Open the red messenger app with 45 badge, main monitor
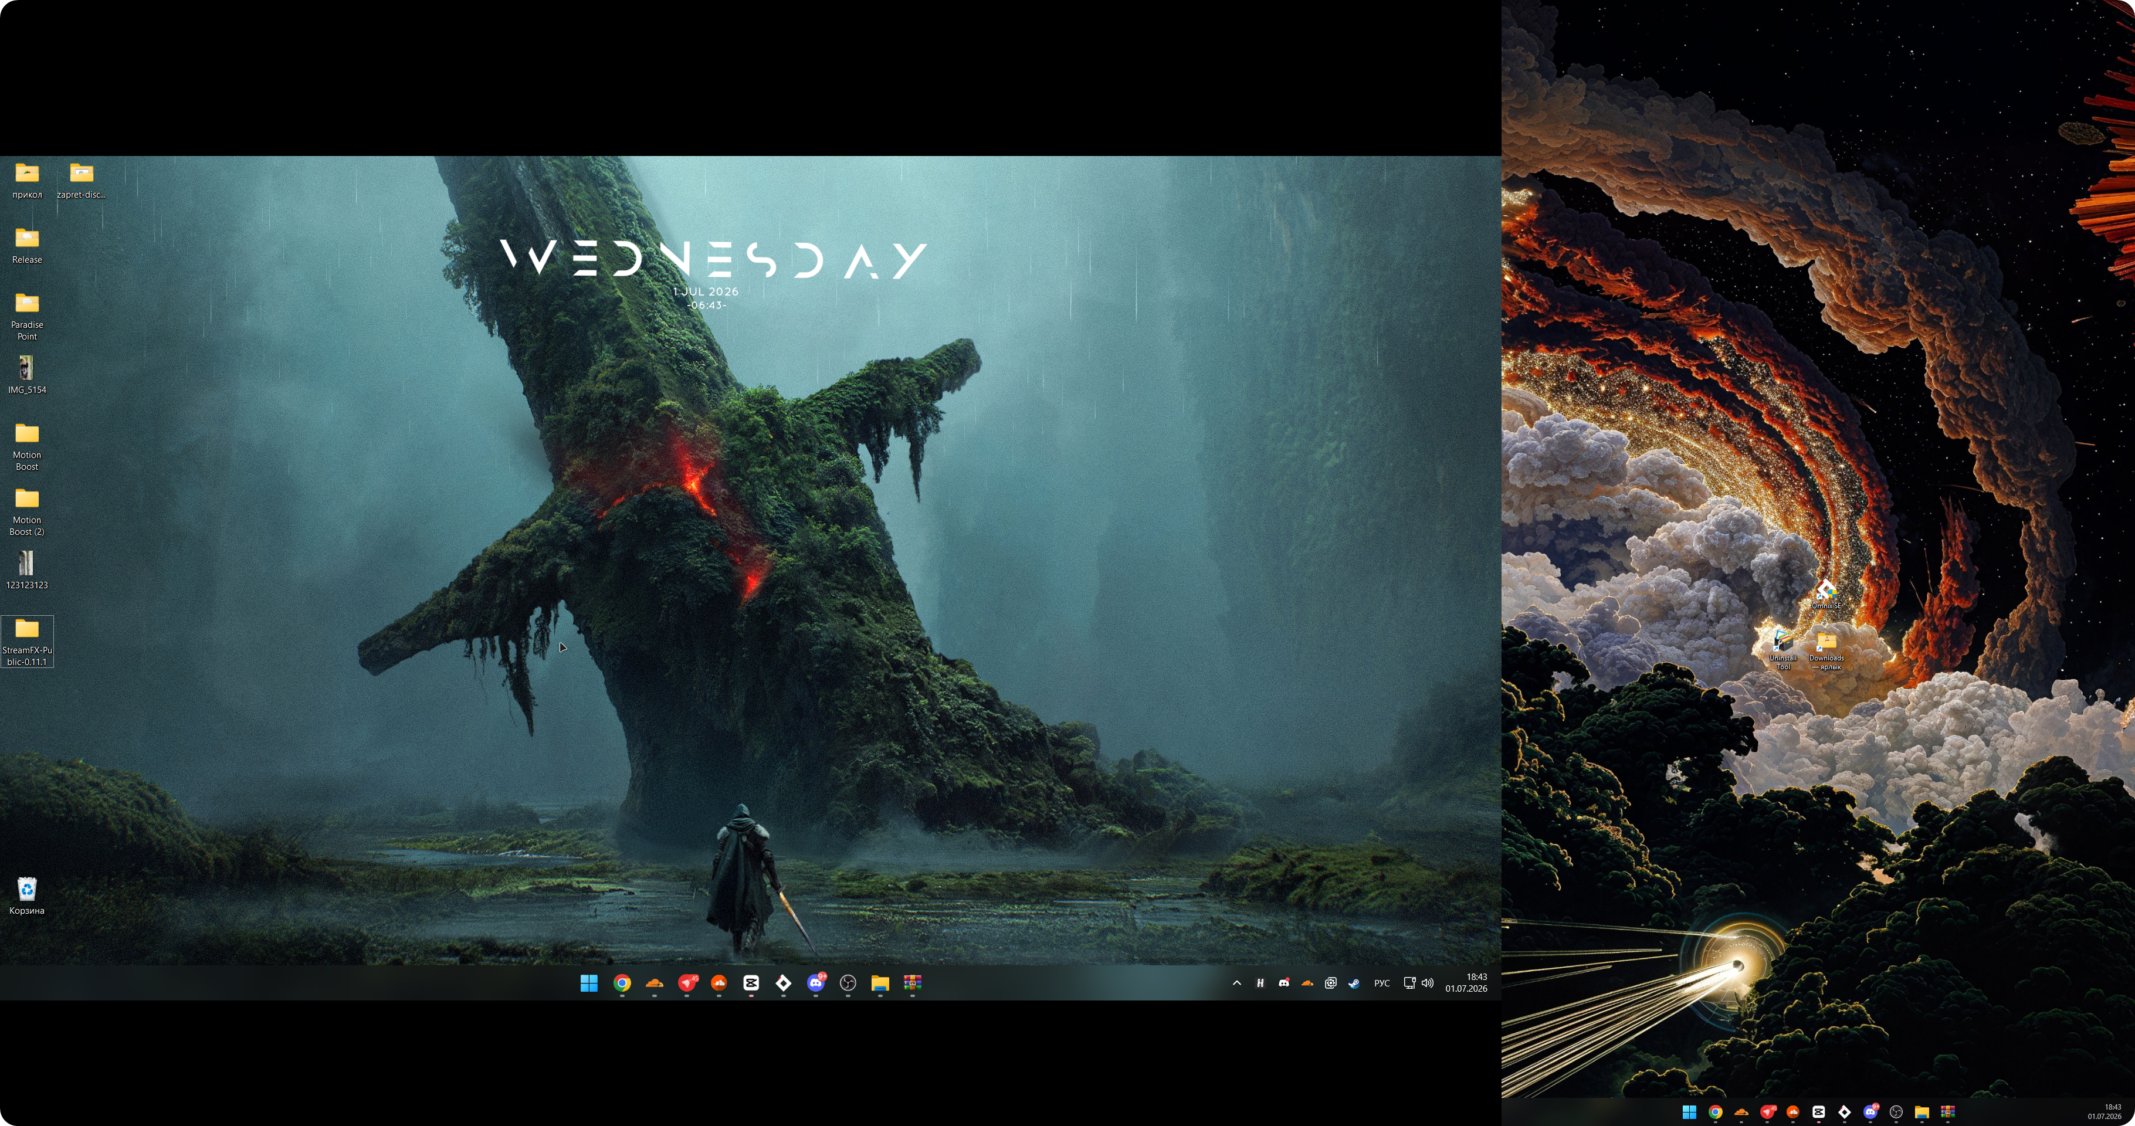The height and width of the screenshot is (1126, 2135). [687, 983]
